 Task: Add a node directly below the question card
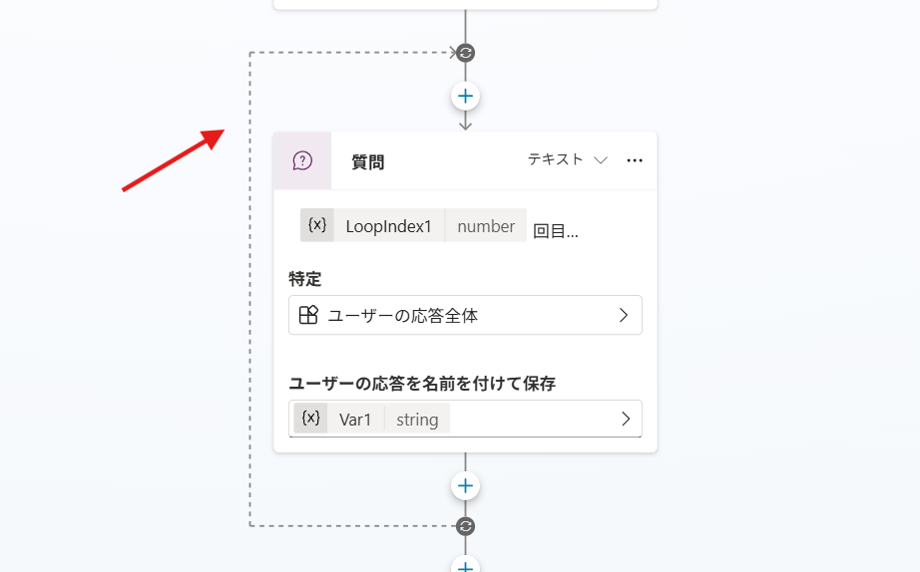point(465,486)
